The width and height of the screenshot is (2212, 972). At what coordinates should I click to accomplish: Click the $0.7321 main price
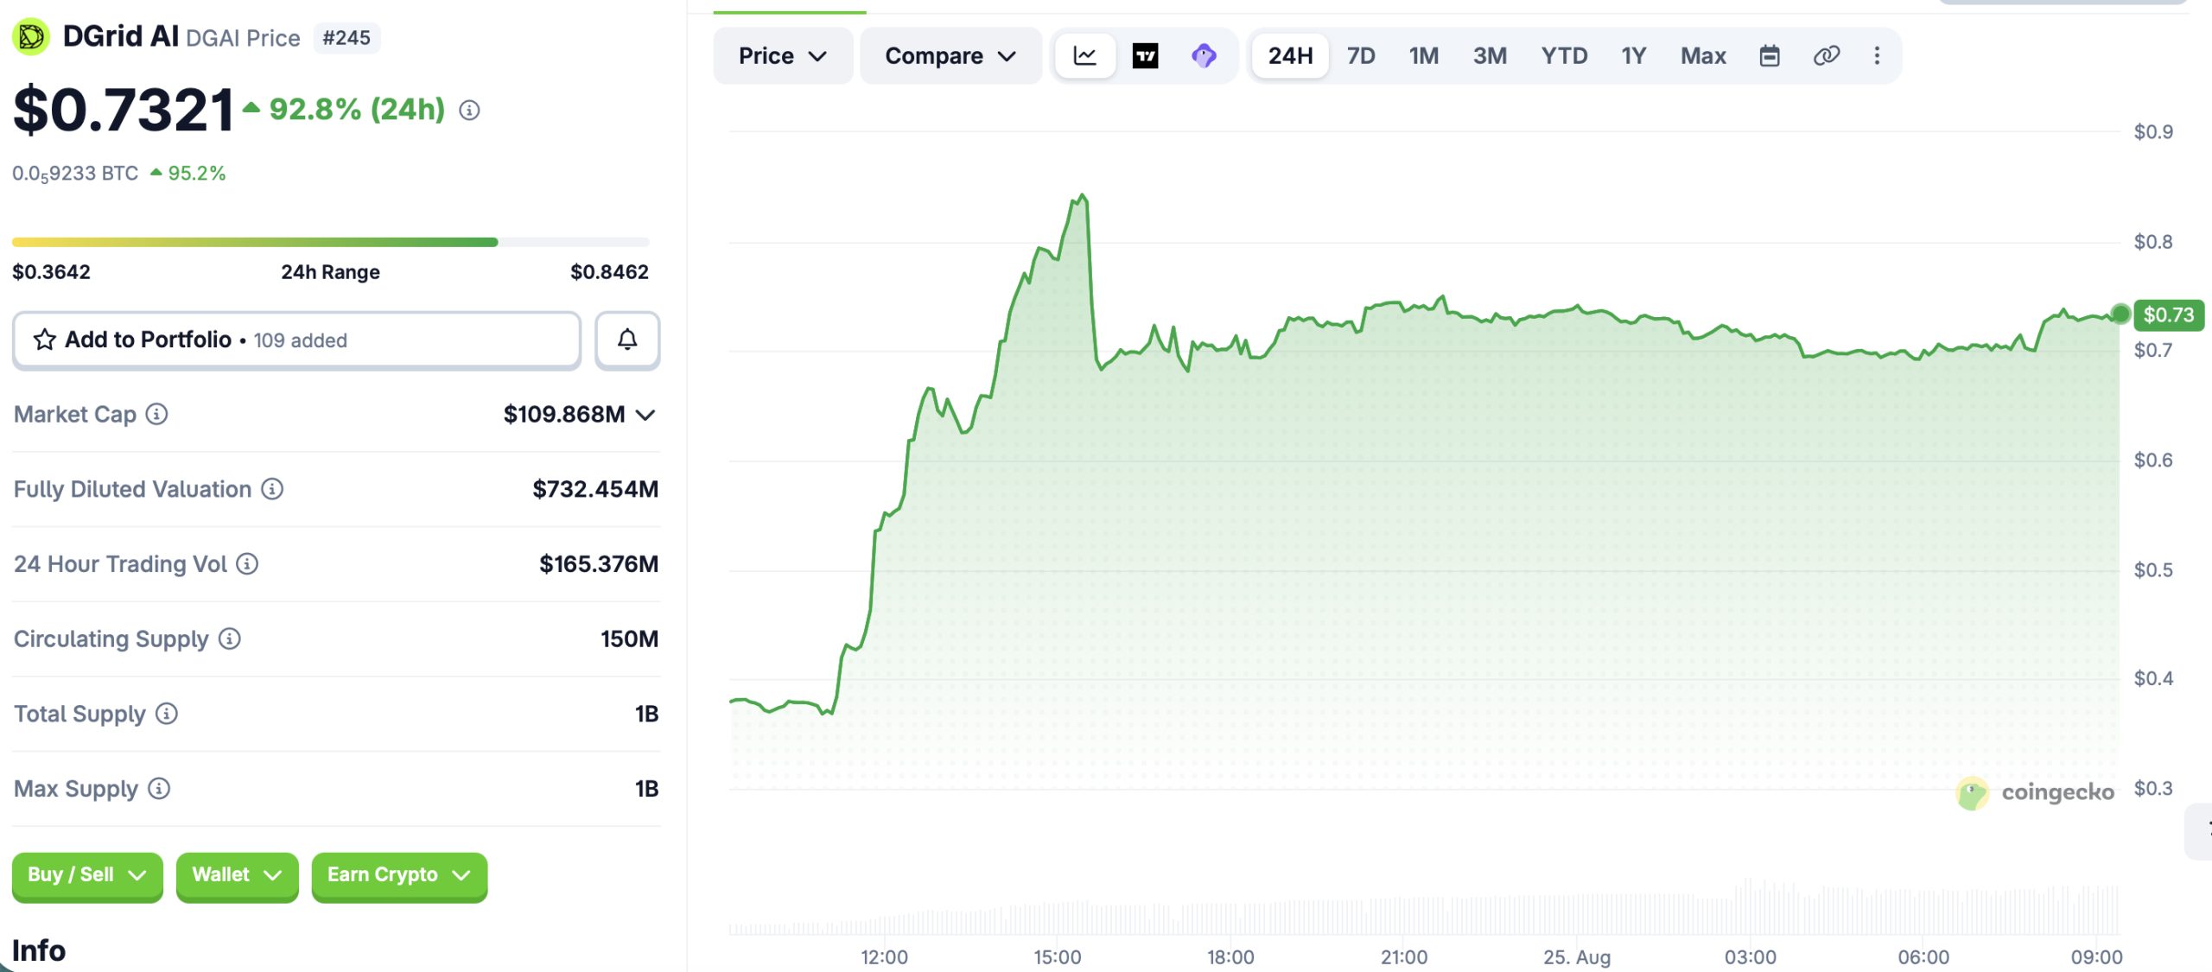pyautogui.click(x=124, y=110)
